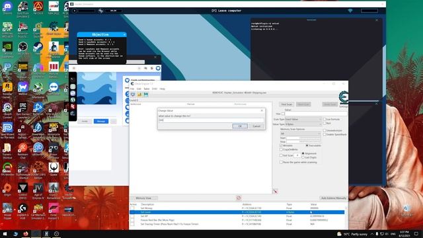Toggle the Writable checkbox
The image size is (423, 238).
281,145
